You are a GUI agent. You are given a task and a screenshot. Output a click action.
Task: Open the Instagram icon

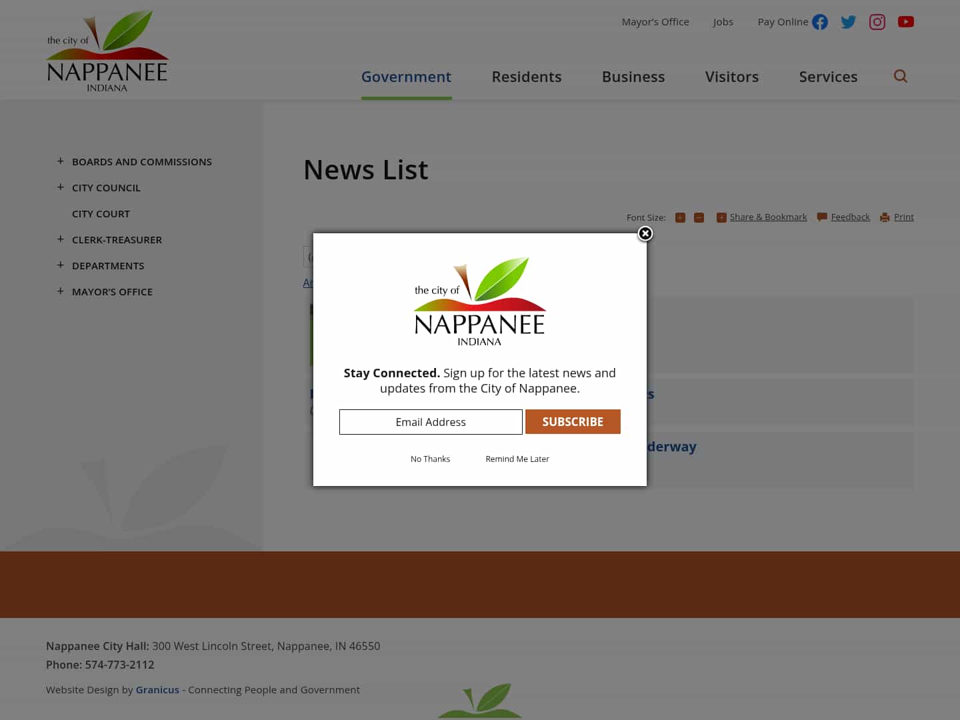(x=877, y=22)
